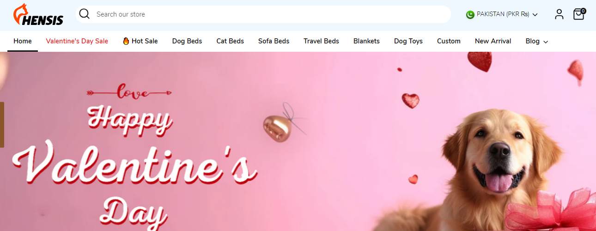Open the Cat Beds category

(230, 41)
